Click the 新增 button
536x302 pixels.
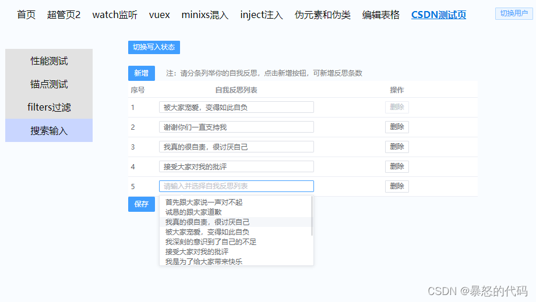tap(142, 73)
